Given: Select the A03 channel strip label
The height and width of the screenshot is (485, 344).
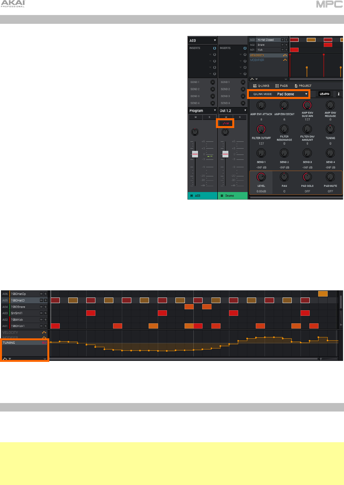Looking at the screenshot, I should click(x=202, y=196).
